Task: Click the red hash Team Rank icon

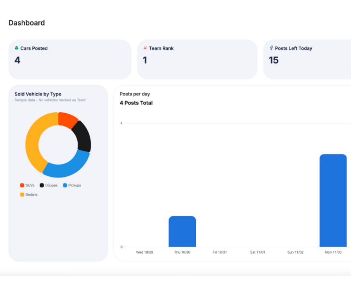Action: point(145,48)
